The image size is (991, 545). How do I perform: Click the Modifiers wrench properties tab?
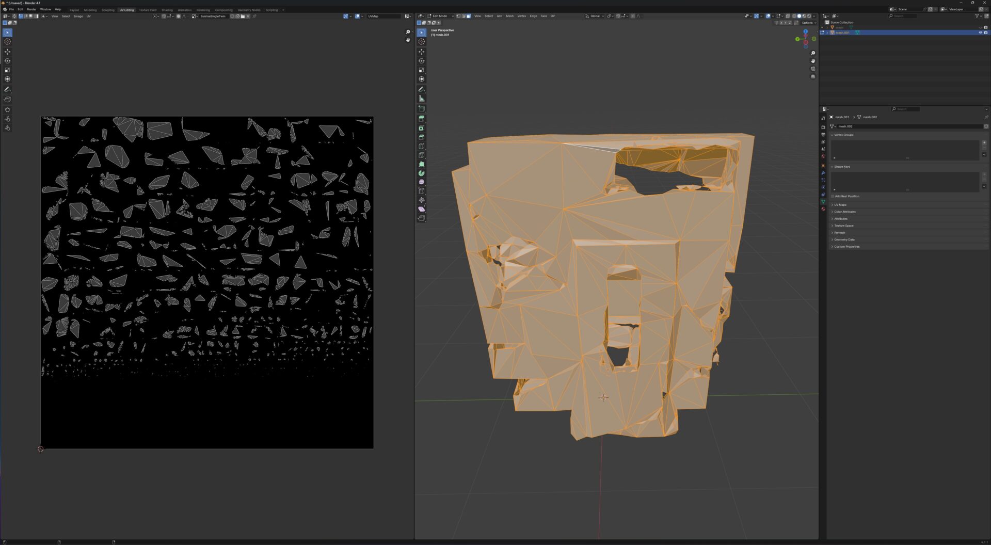pyautogui.click(x=823, y=173)
